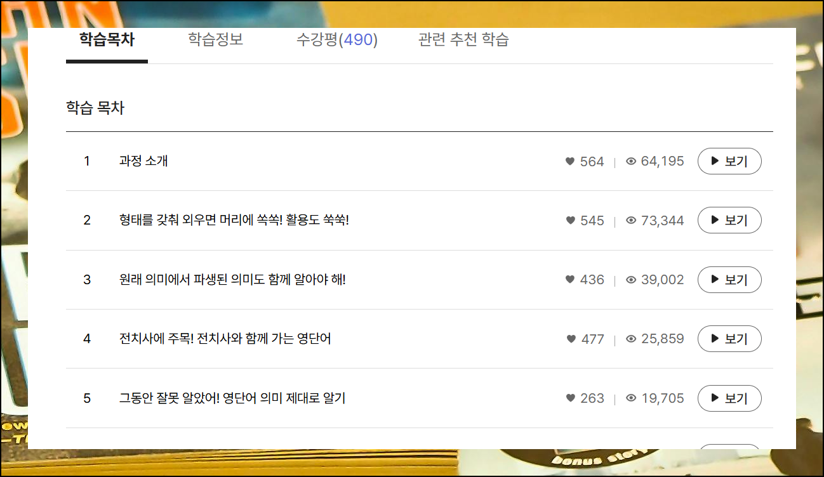This screenshot has width=824, height=477.
Task: Tap the heart icon beside 436
Action: (x=570, y=280)
